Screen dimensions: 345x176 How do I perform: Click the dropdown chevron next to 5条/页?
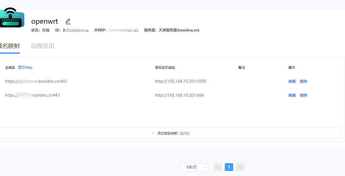[x=204, y=167]
